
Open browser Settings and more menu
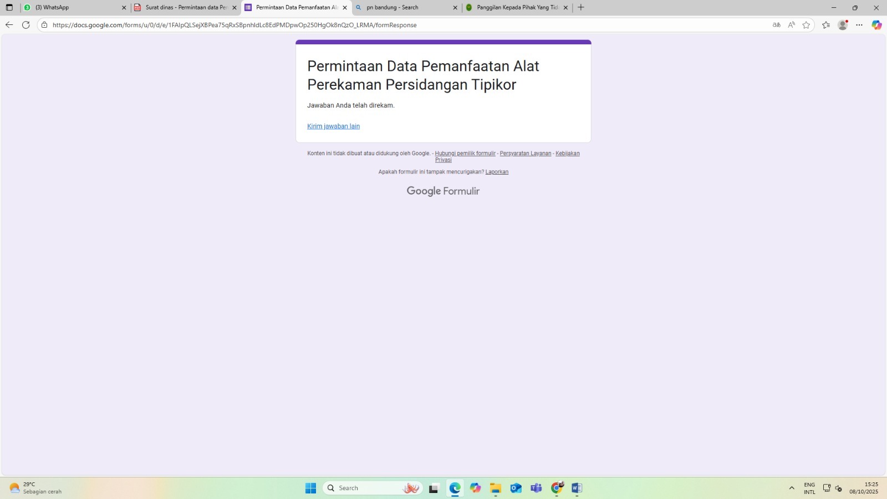point(859,25)
